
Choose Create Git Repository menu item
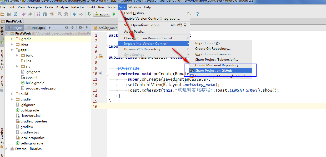[213, 49]
